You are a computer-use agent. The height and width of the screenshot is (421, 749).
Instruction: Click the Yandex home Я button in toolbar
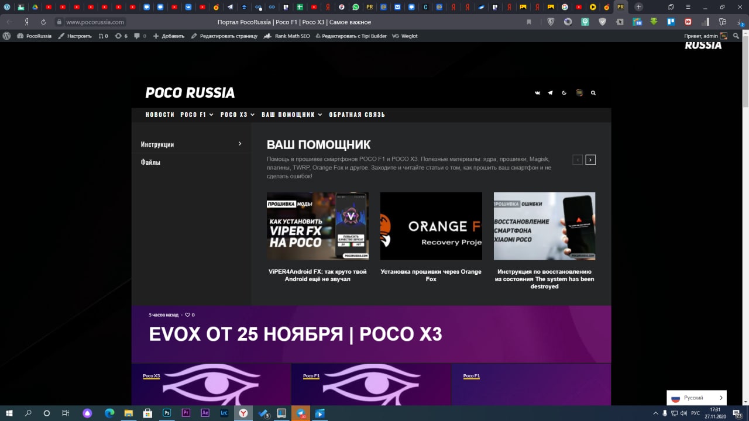pyautogui.click(x=26, y=22)
